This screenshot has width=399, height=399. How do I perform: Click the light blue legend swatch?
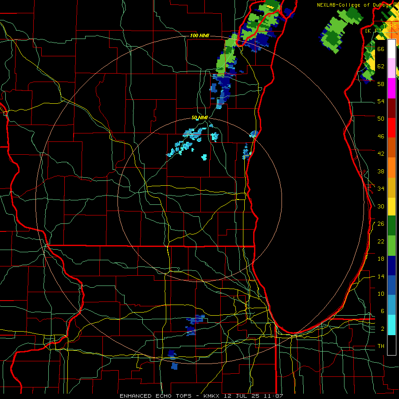point(391,305)
